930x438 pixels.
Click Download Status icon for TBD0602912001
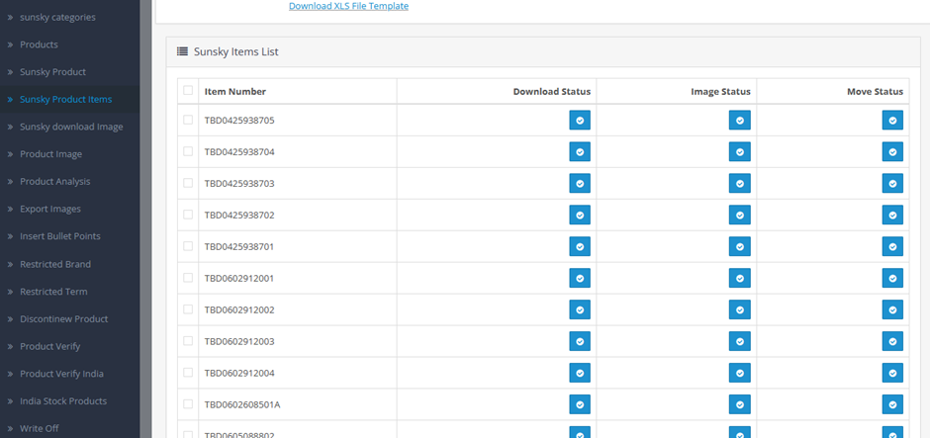[x=580, y=279]
